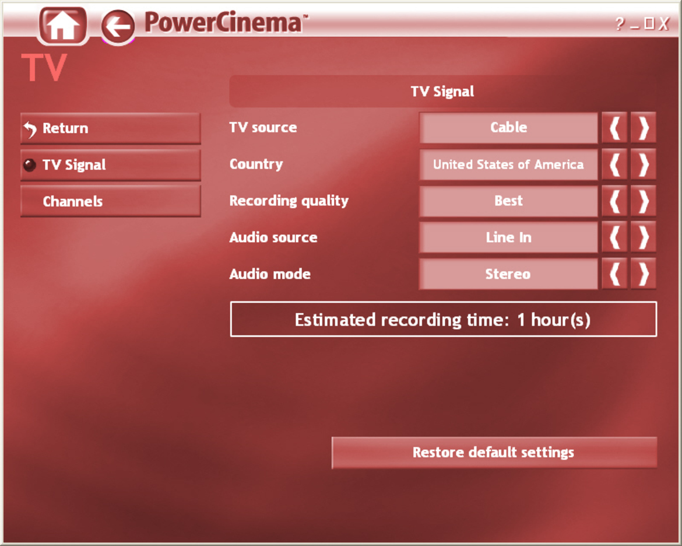Click the United States of America value field
The height and width of the screenshot is (546, 682).
tap(508, 164)
